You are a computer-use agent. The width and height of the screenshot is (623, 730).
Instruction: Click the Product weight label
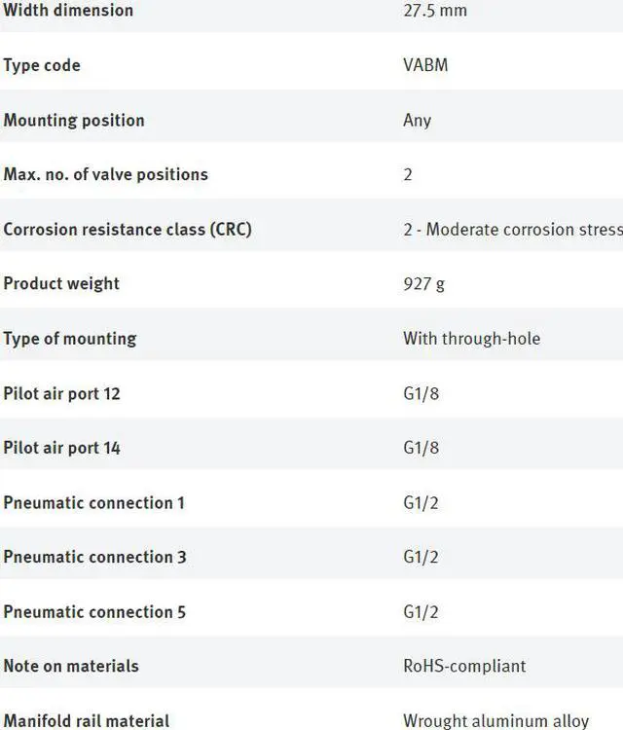[x=61, y=283]
